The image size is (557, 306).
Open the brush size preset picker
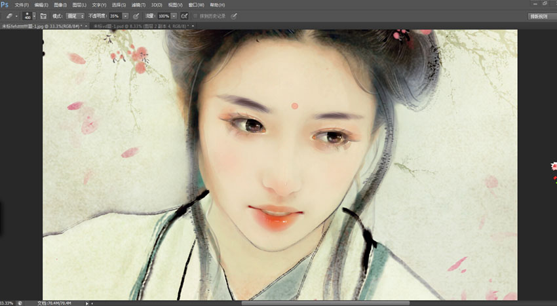tap(29, 15)
